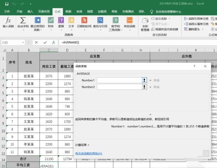Open the Lookup & Reference functions icon
This screenshot has height=168, width=217.
pyautogui.click(x=100, y=20)
